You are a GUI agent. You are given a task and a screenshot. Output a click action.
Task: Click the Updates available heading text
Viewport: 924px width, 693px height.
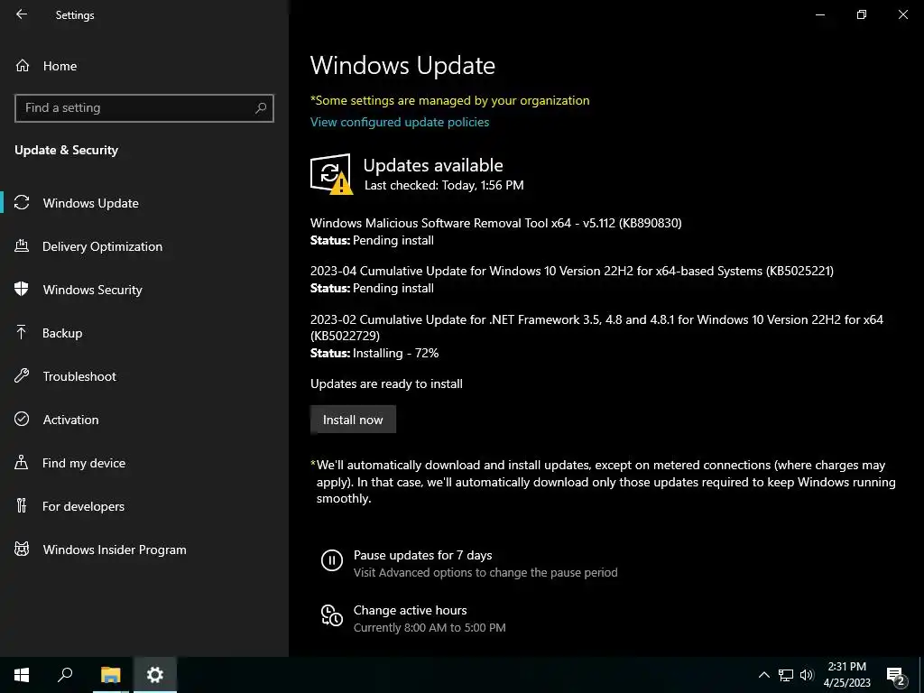pyautogui.click(x=433, y=165)
